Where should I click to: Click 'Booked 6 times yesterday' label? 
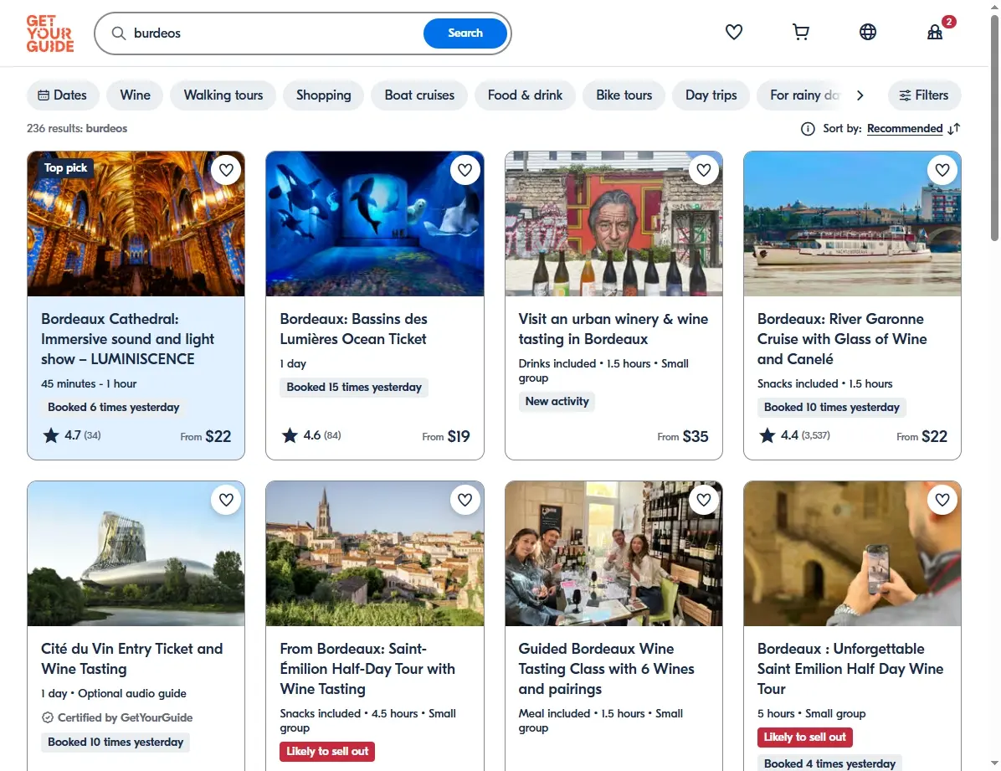pos(114,408)
